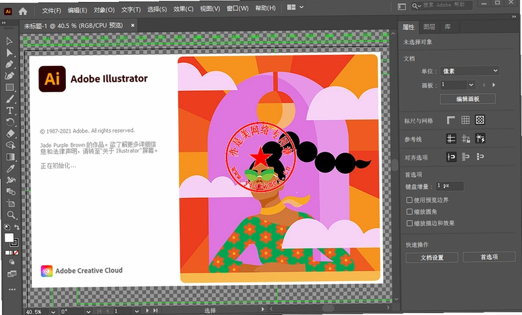Check 缩放圆角 checkbox

[x=410, y=212]
